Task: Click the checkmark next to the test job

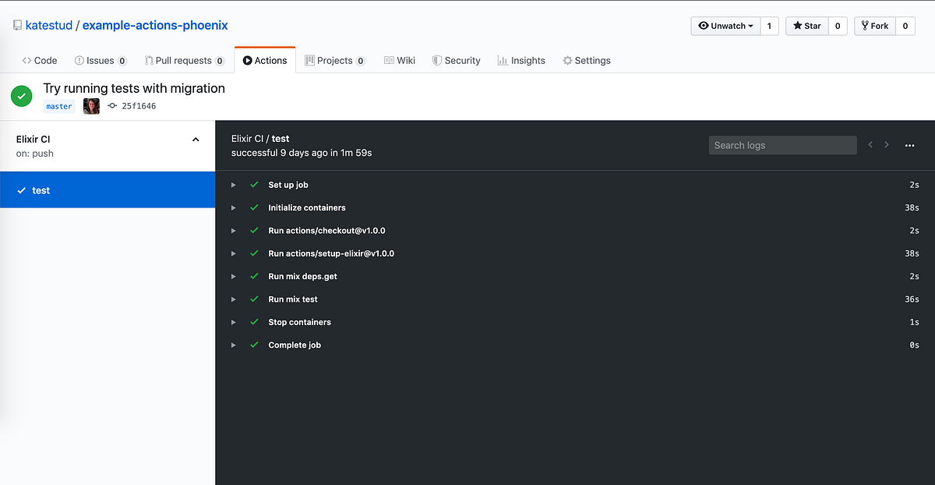Action: point(22,189)
